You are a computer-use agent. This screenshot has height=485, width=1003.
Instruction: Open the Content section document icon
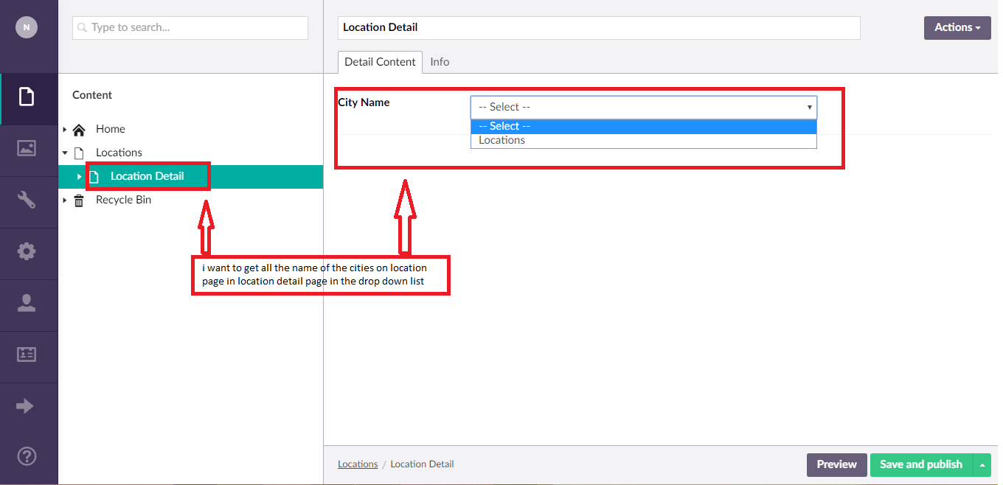click(x=27, y=97)
